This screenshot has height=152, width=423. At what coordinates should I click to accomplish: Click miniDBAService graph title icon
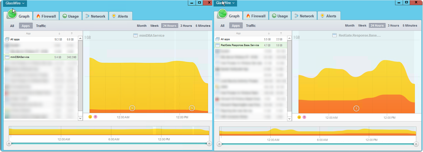[136, 35]
